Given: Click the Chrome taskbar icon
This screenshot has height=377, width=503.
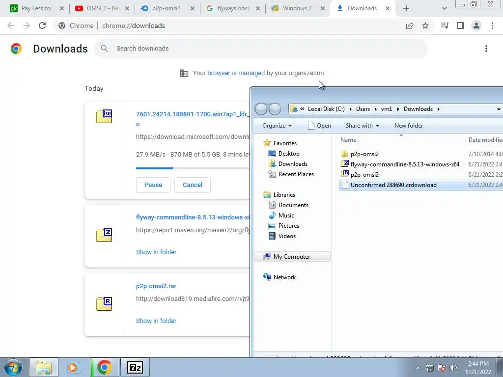Looking at the screenshot, I should coord(104,367).
